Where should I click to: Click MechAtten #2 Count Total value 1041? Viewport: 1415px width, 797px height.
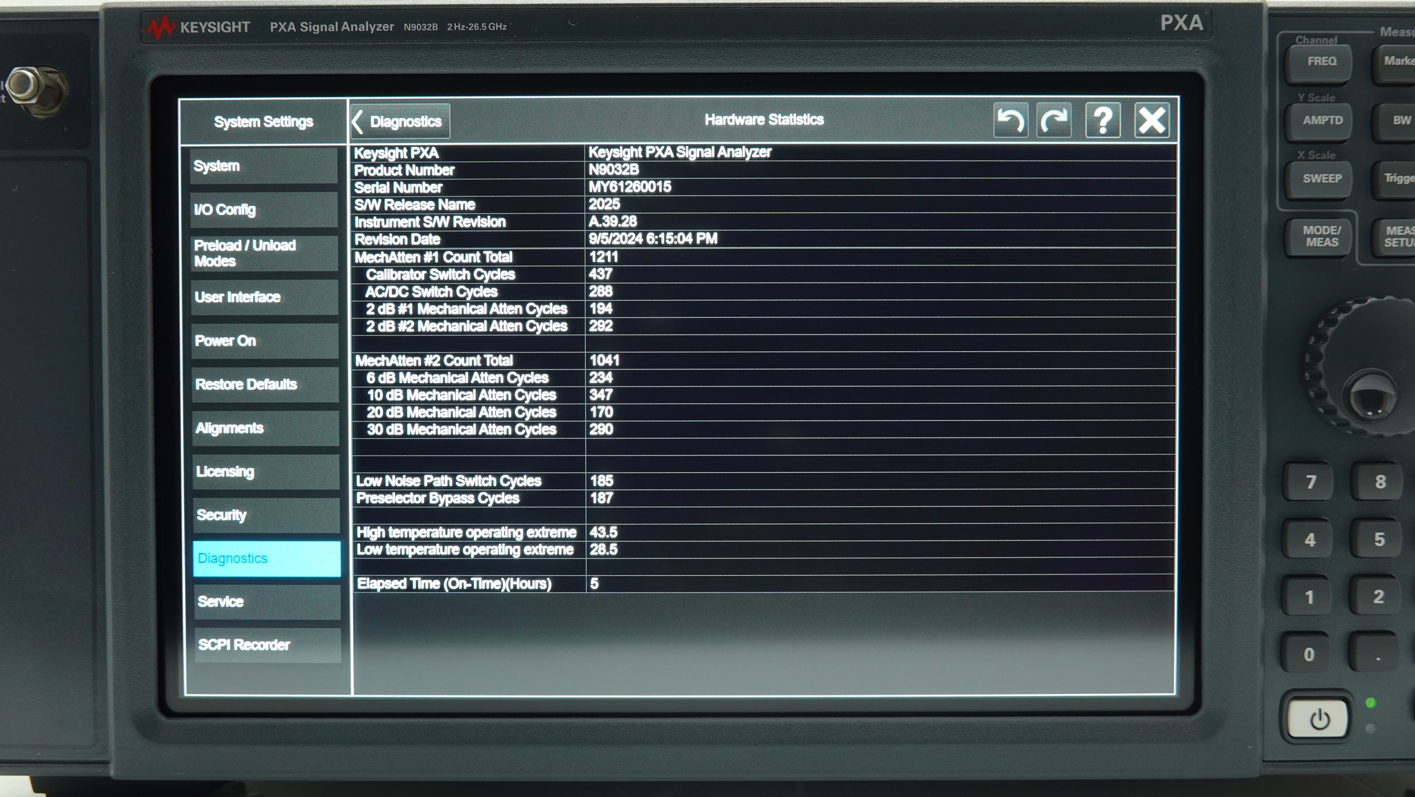pyautogui.click(x=605, y=360)
